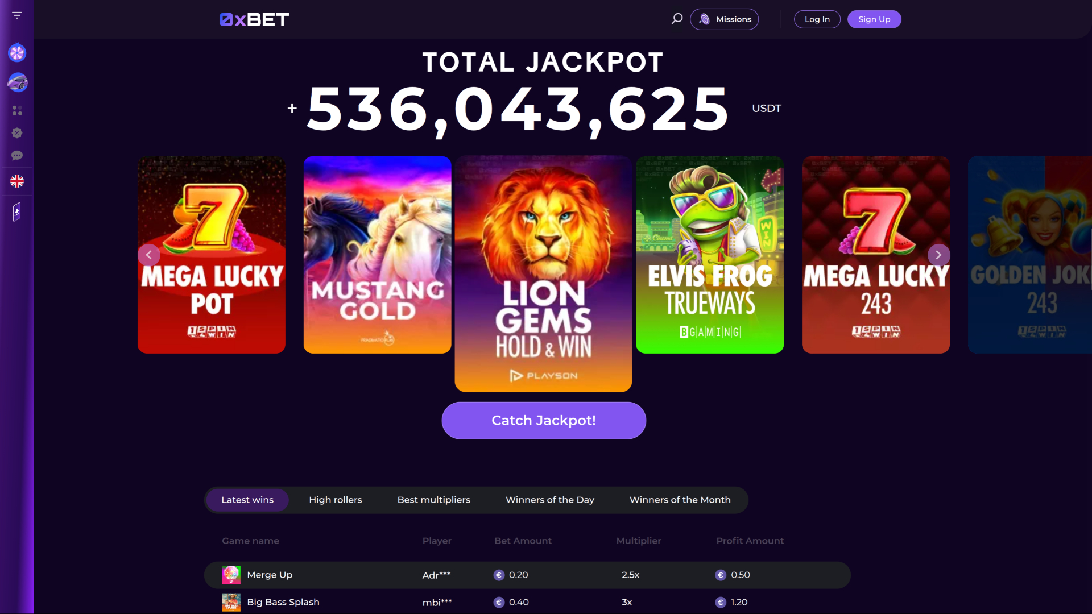Screen dimensions: 1092x614
Task: Open the games grid icon in sidebar
Action: point(17,110)
